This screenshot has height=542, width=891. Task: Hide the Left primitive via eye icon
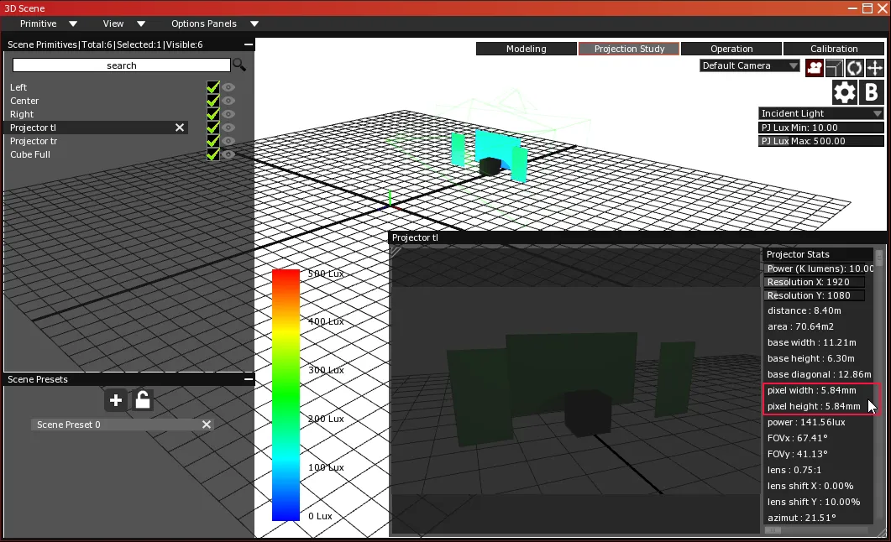228,86
